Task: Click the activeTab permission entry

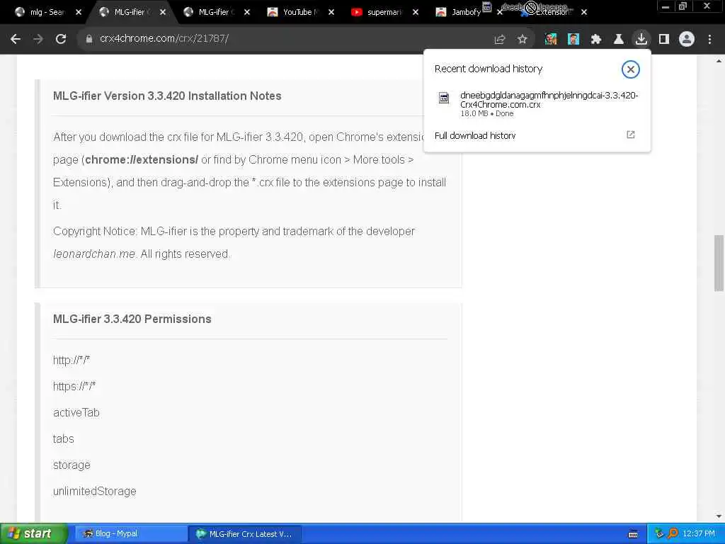Action: pyautogui.click(x=76, y=412)
